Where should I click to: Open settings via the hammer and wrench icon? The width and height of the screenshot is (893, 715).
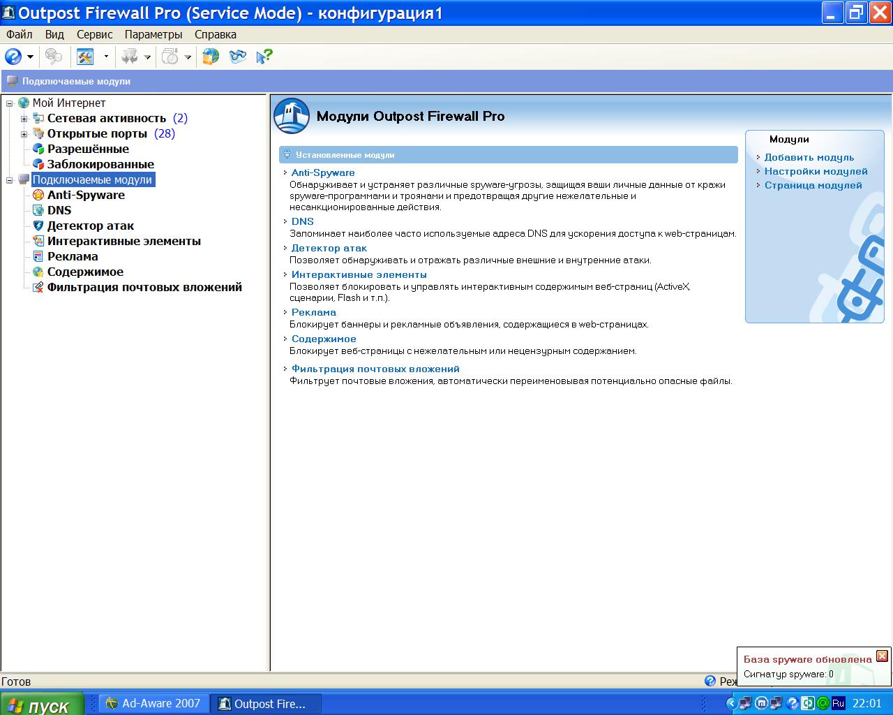pos(85,57)
